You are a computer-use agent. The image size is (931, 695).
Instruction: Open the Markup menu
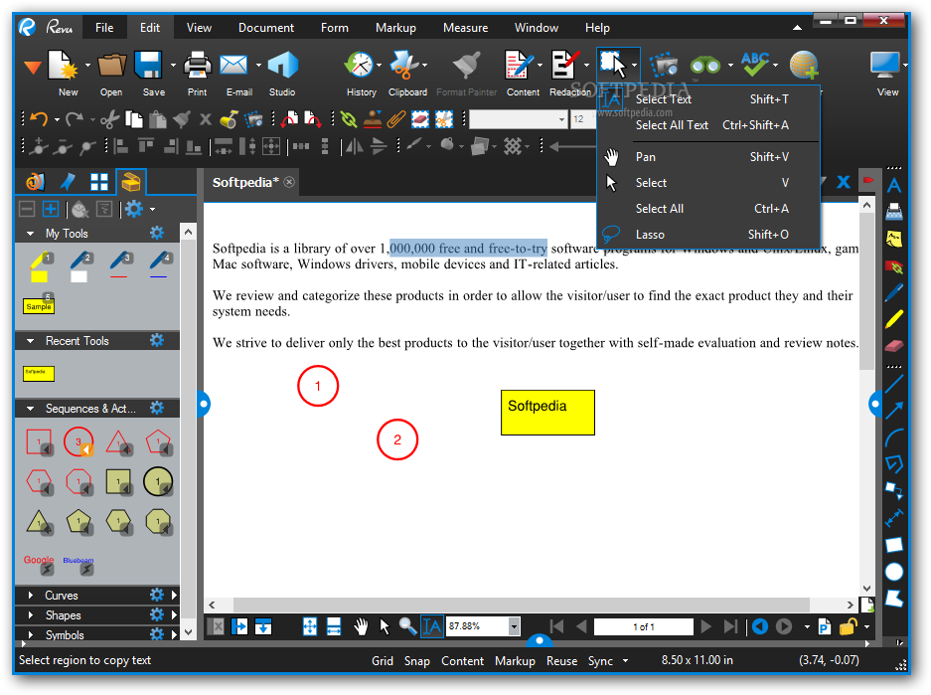[395, 28]
